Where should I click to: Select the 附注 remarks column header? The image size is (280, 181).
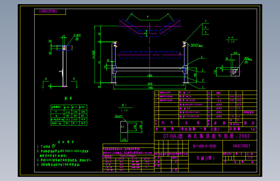(x=250, y=123)
